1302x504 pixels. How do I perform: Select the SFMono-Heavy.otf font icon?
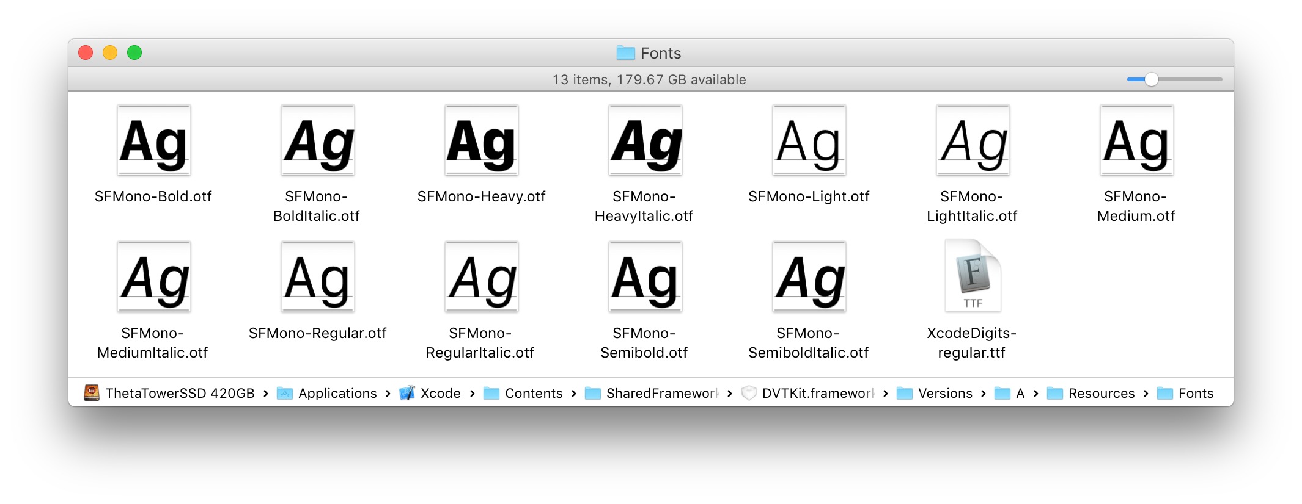pos(482,140)
